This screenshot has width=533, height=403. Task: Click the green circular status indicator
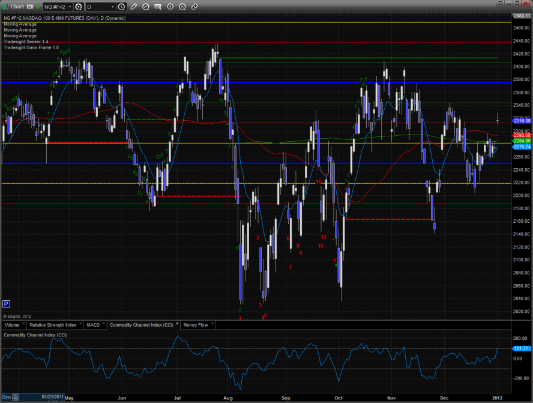tap(37, 7)
